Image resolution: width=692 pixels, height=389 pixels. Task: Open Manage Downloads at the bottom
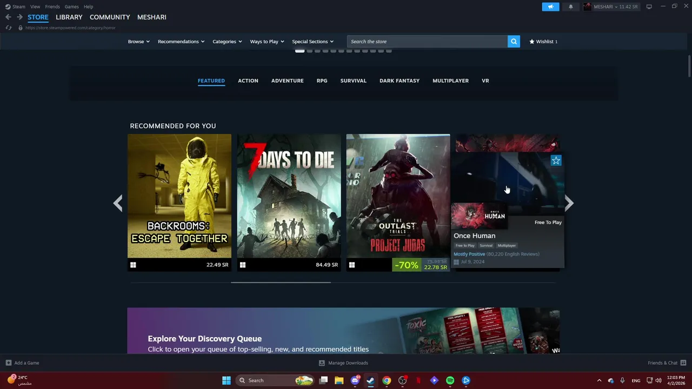coord(343,363)
